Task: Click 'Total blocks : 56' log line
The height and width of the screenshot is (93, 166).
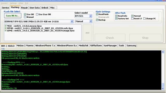Action: (x=9, y=88)
